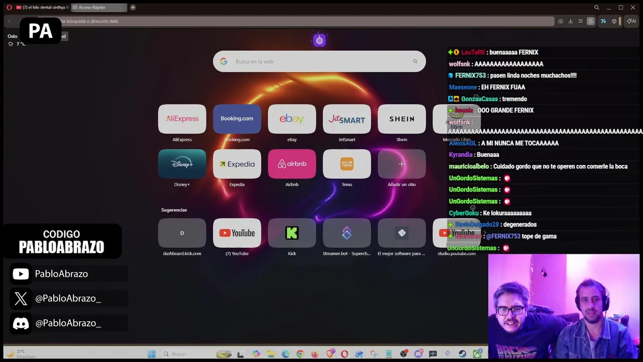The image size is (643, 362).
Task: Open the Opera icon in the taskbar
Action: pyautogui.click(x=344, y=354)
